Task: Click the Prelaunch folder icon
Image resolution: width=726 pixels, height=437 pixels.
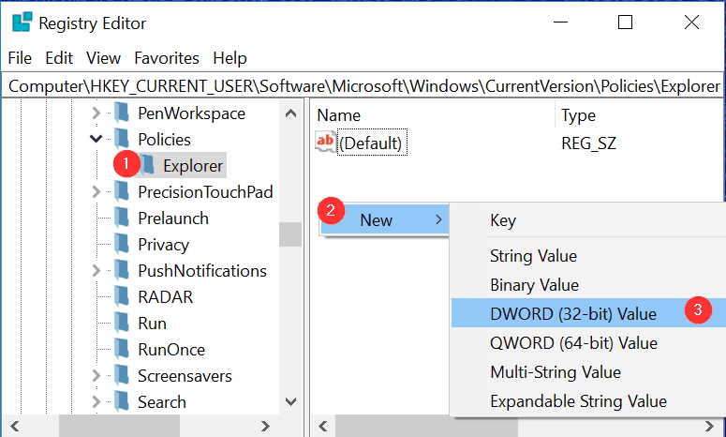Action: [x=121, y=218]
